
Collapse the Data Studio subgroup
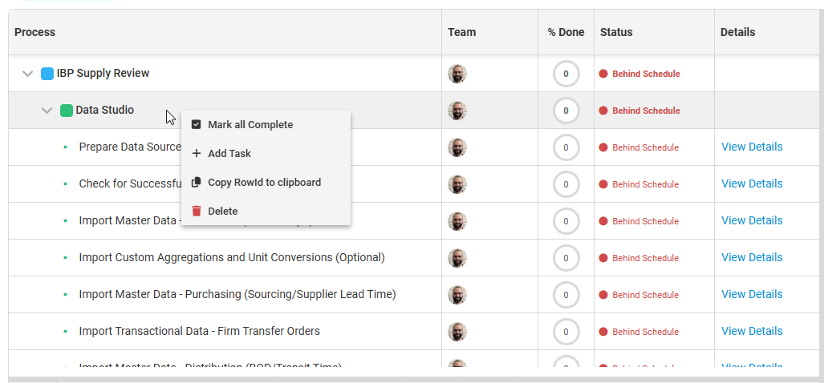click(x=47, y=111)
